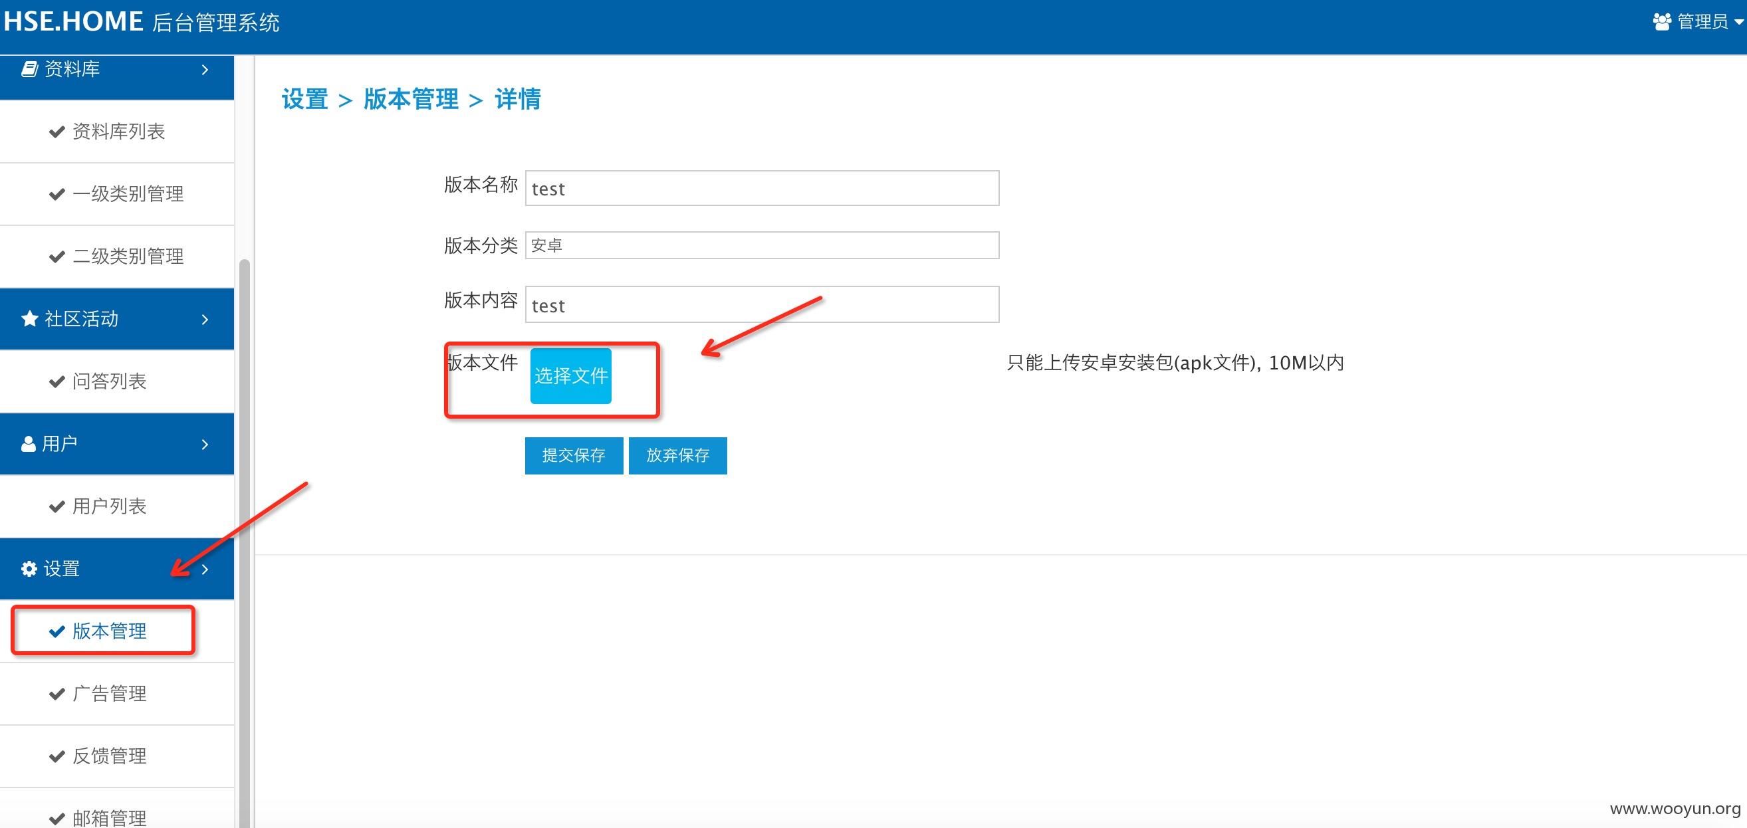Screen dimensions: 1747x828
Task: Click the checkmark icon beside 用户列表
Action: 57,506
